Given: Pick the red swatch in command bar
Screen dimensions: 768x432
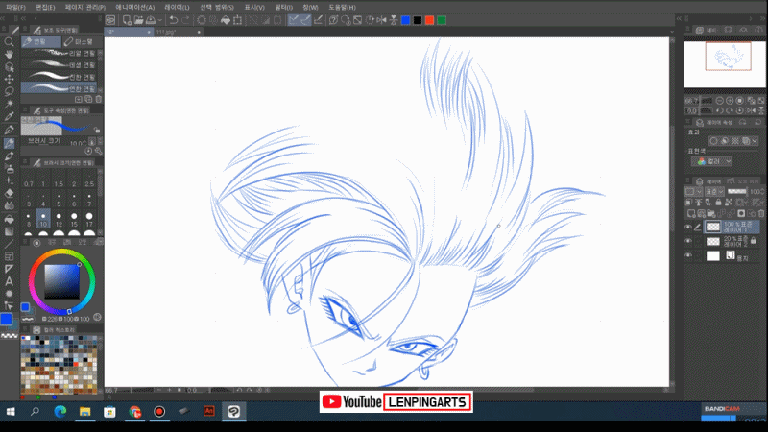Looking at the screenshot, I should [x=429, y=20].
